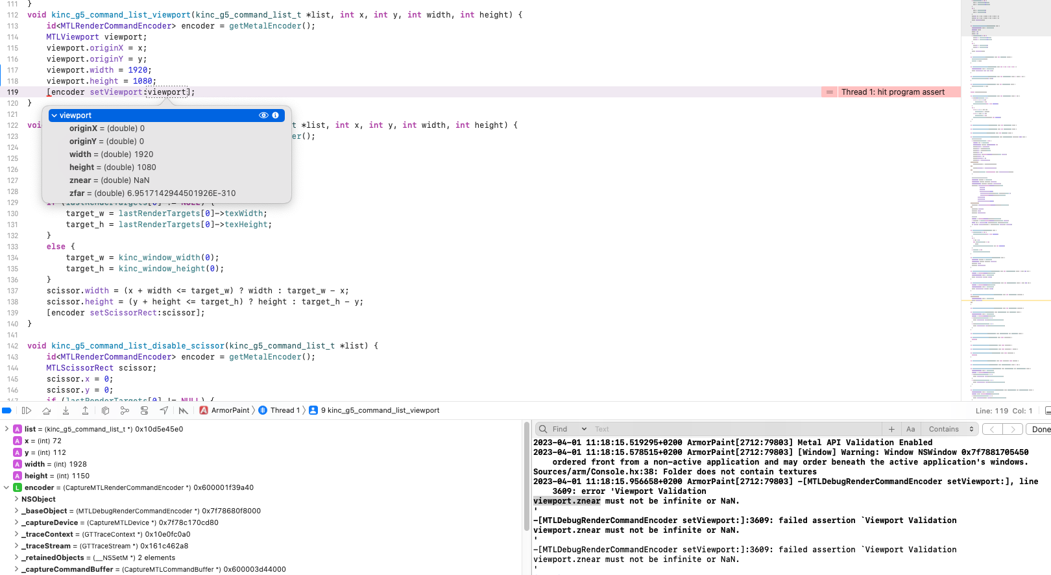Click the Environment Overrides icon
Viewport: 1051px width, 575px height.
click(x=145, y=410)
